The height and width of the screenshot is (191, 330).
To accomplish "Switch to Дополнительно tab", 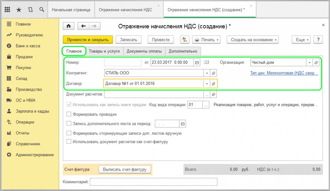I will [x=183, y=51].
